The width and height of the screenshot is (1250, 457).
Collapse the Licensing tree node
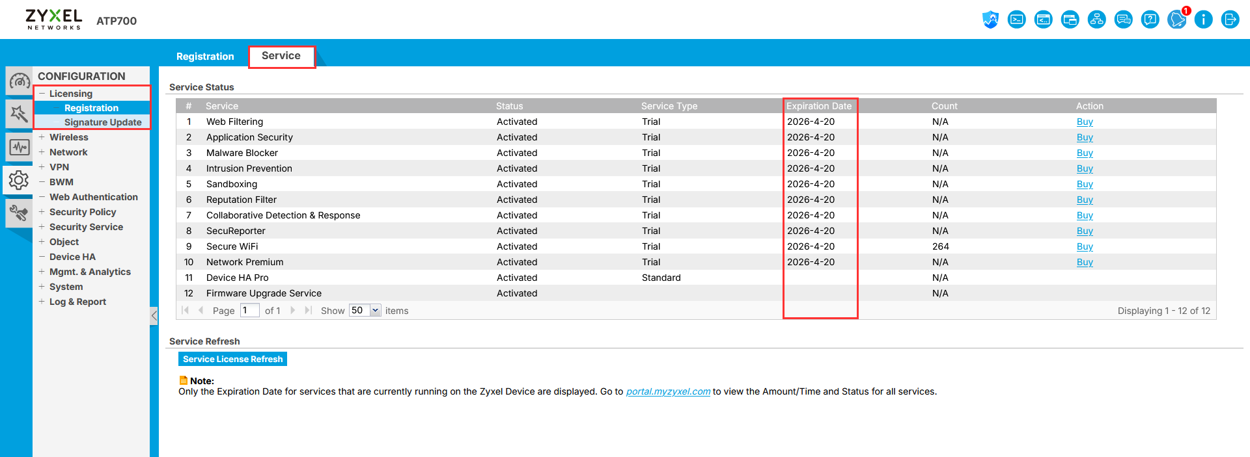42,94
